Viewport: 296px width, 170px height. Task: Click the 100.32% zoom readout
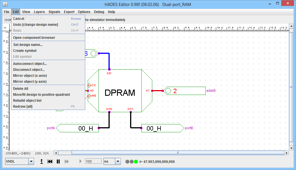click(42, 154)
